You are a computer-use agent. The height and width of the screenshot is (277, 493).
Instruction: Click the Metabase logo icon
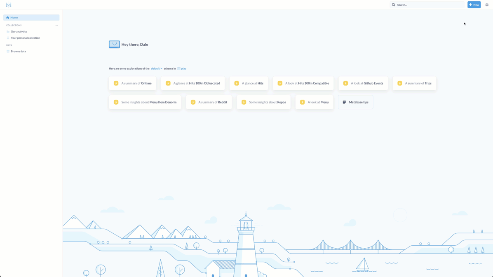click(9, 5)
